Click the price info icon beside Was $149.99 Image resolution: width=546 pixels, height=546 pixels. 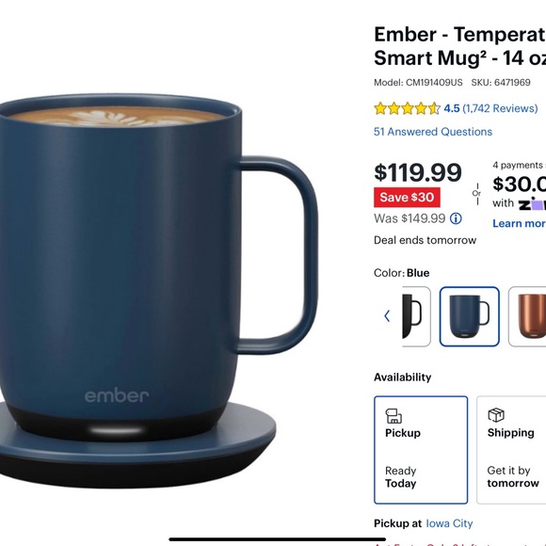click(x=456, y=218)
